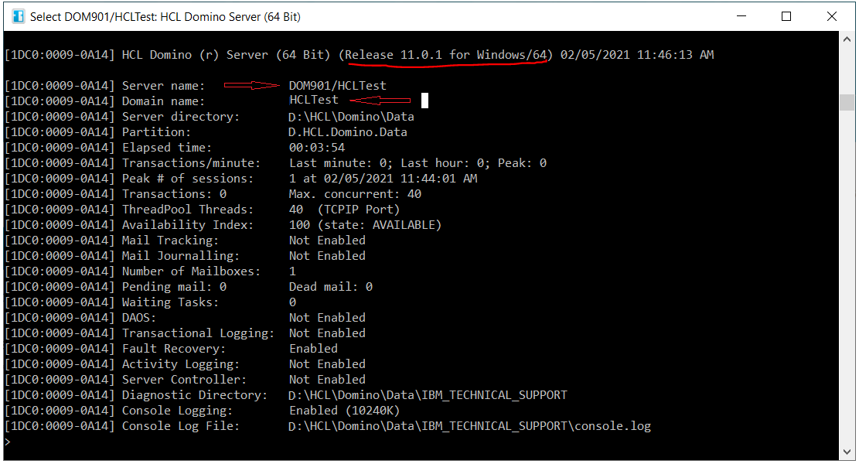Click the scrollbar up arrow
Image resolution: width=859 pixels, height=464 pixels.
click(847, 39)
